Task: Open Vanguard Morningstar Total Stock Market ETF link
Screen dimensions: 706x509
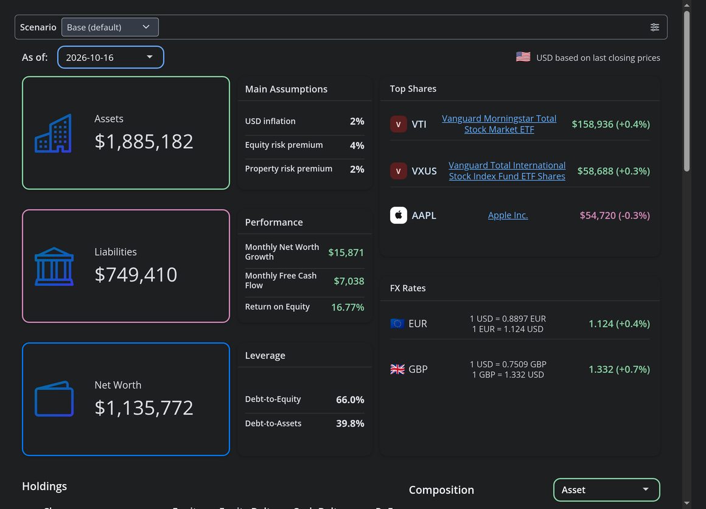Action: tap(499, 124)
